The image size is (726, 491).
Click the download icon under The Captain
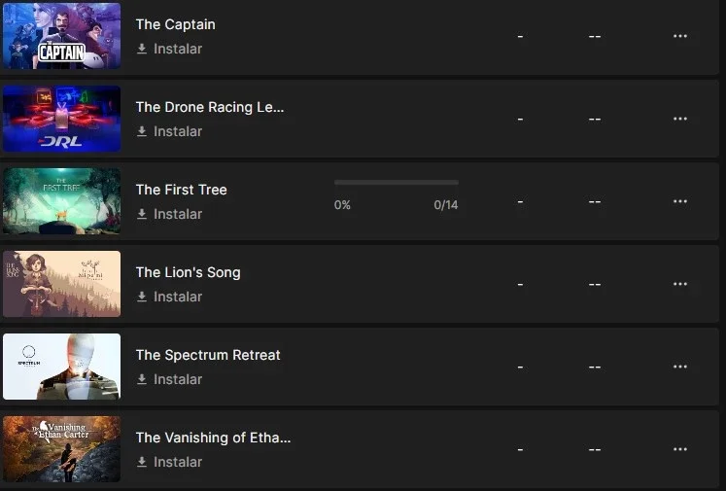pos(142,49)
